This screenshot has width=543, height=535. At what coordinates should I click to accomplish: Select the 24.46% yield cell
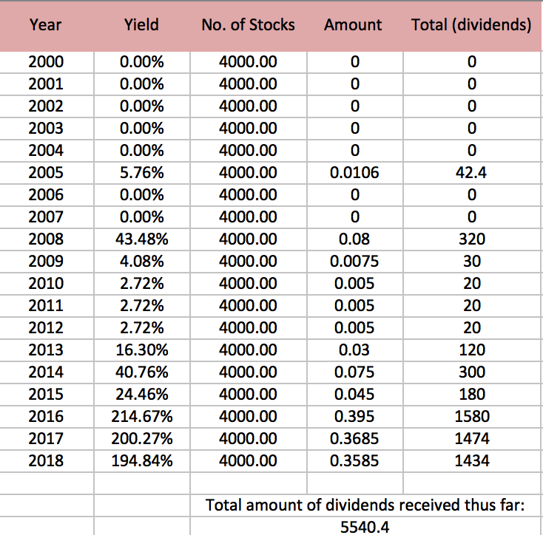[142, 395]
